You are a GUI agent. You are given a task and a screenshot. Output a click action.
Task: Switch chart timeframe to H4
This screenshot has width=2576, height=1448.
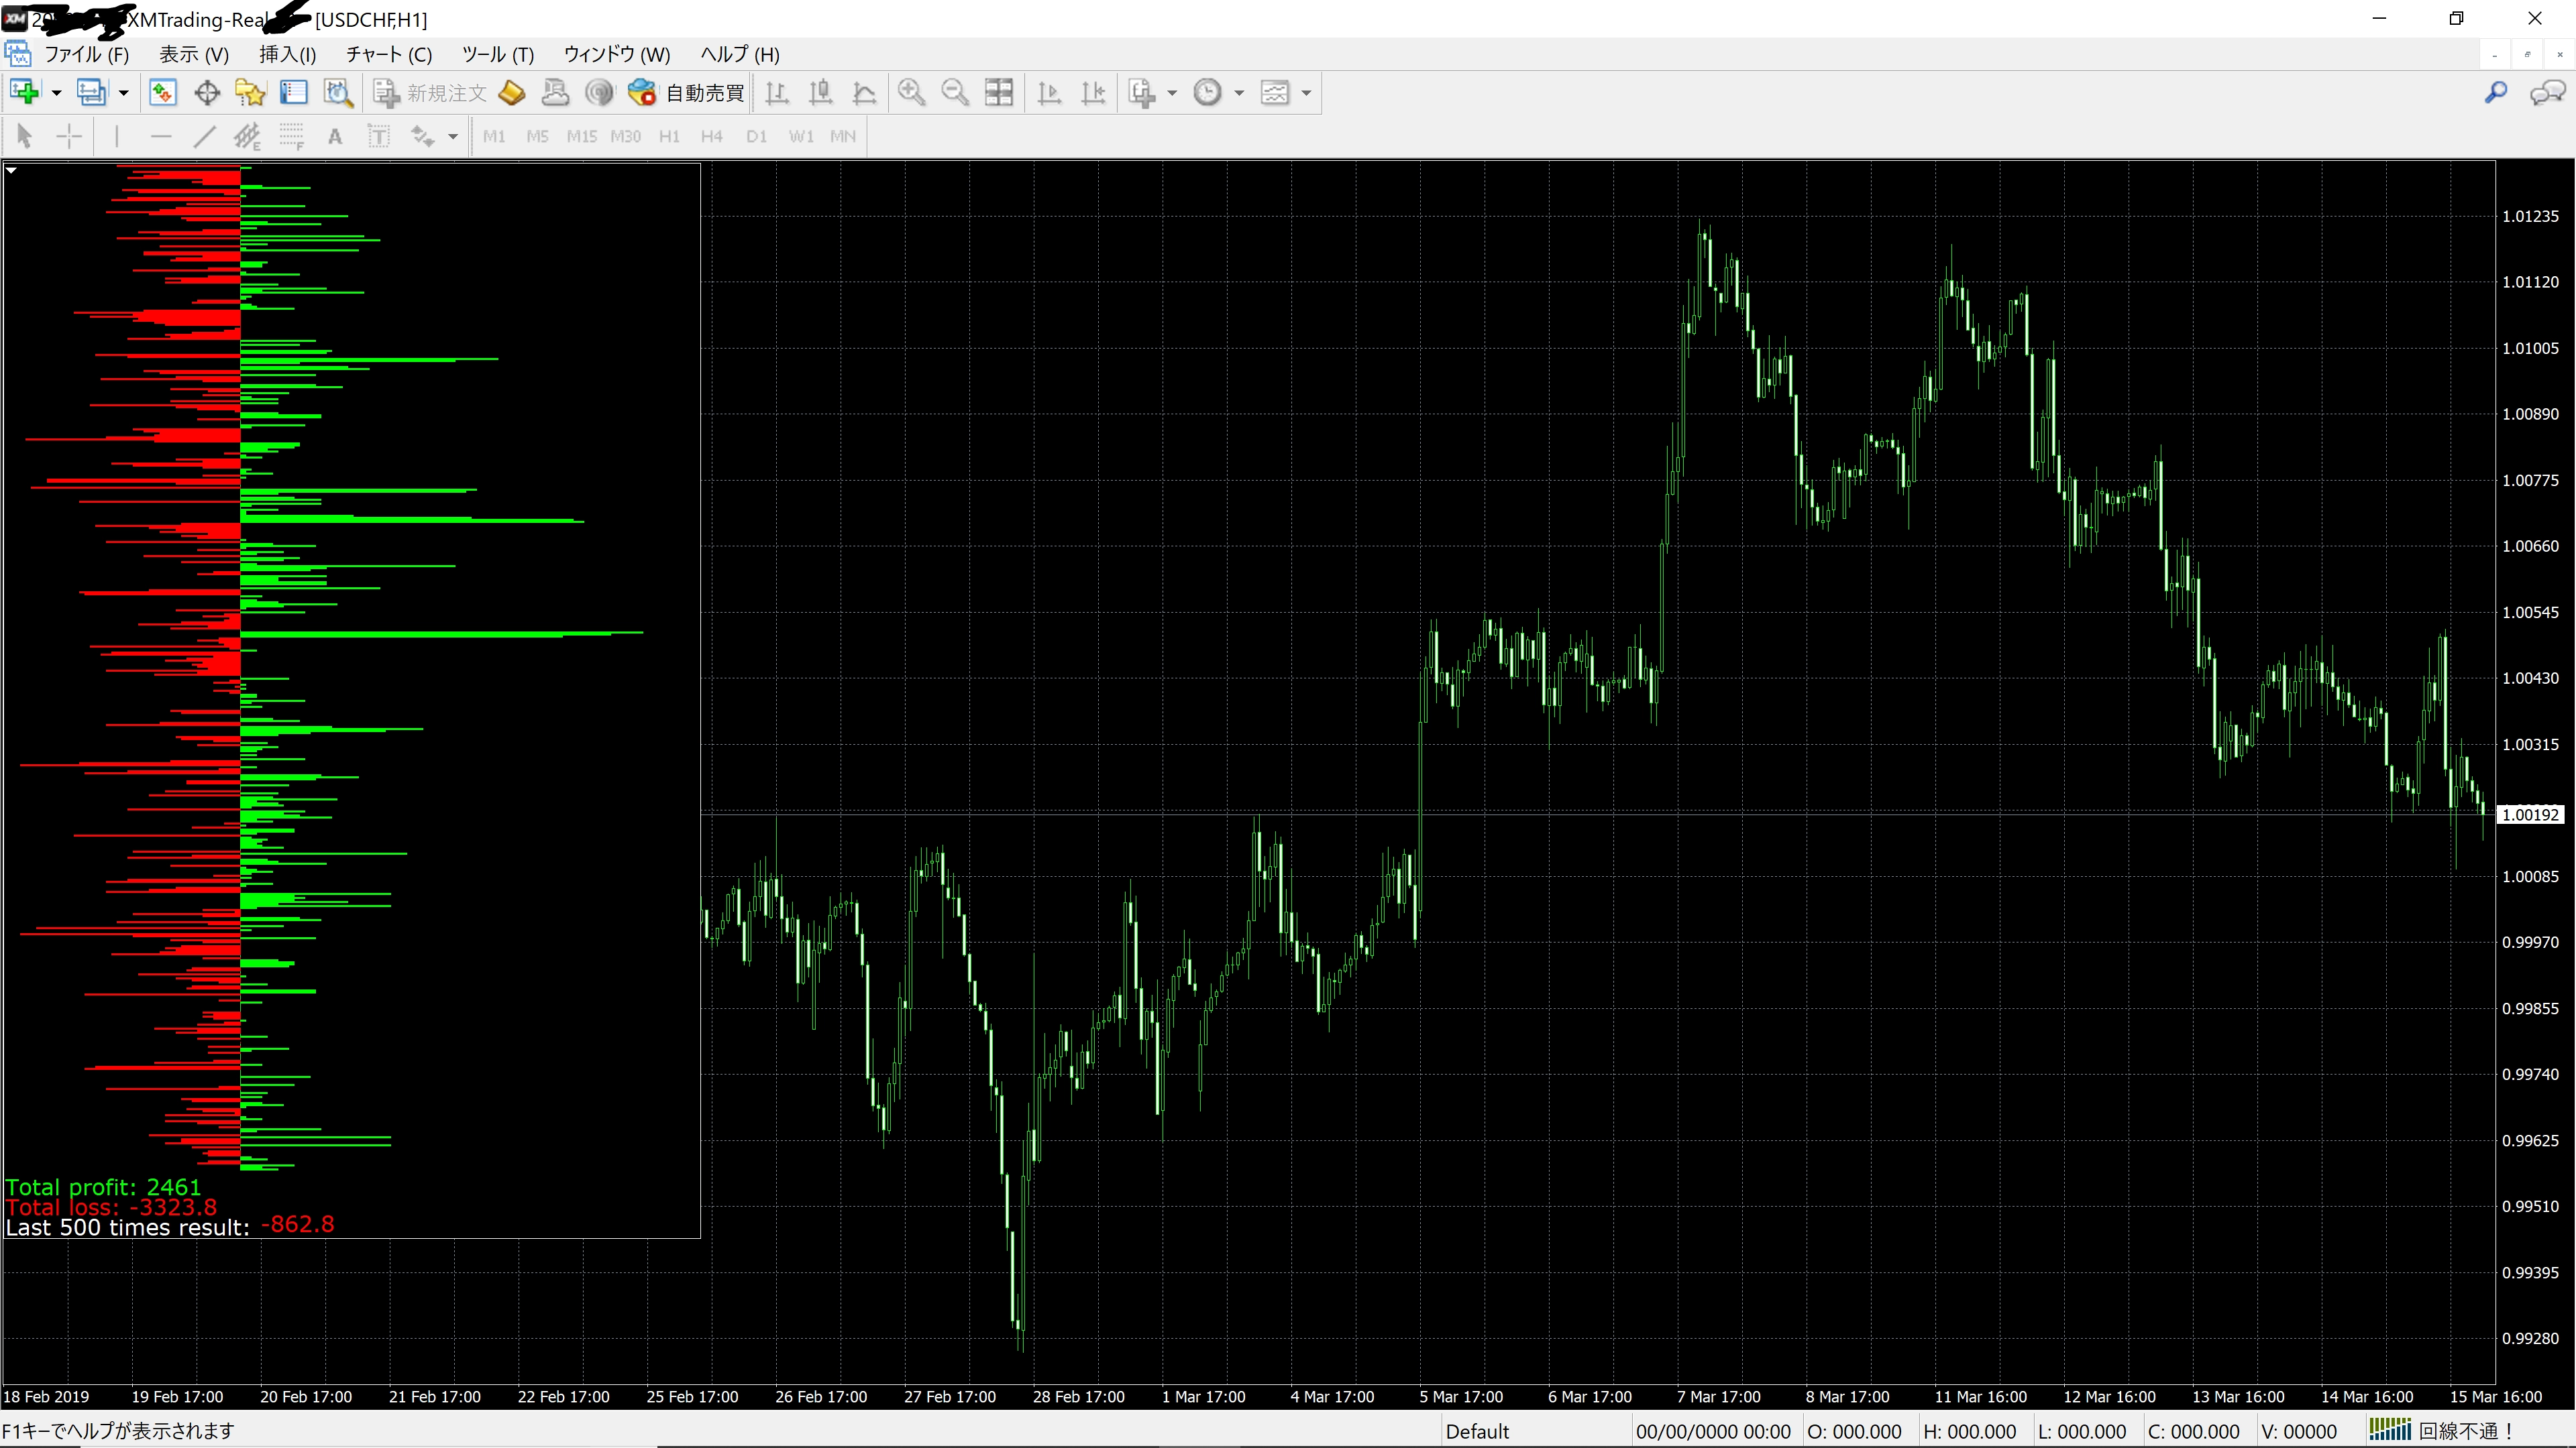pos(711,136)
